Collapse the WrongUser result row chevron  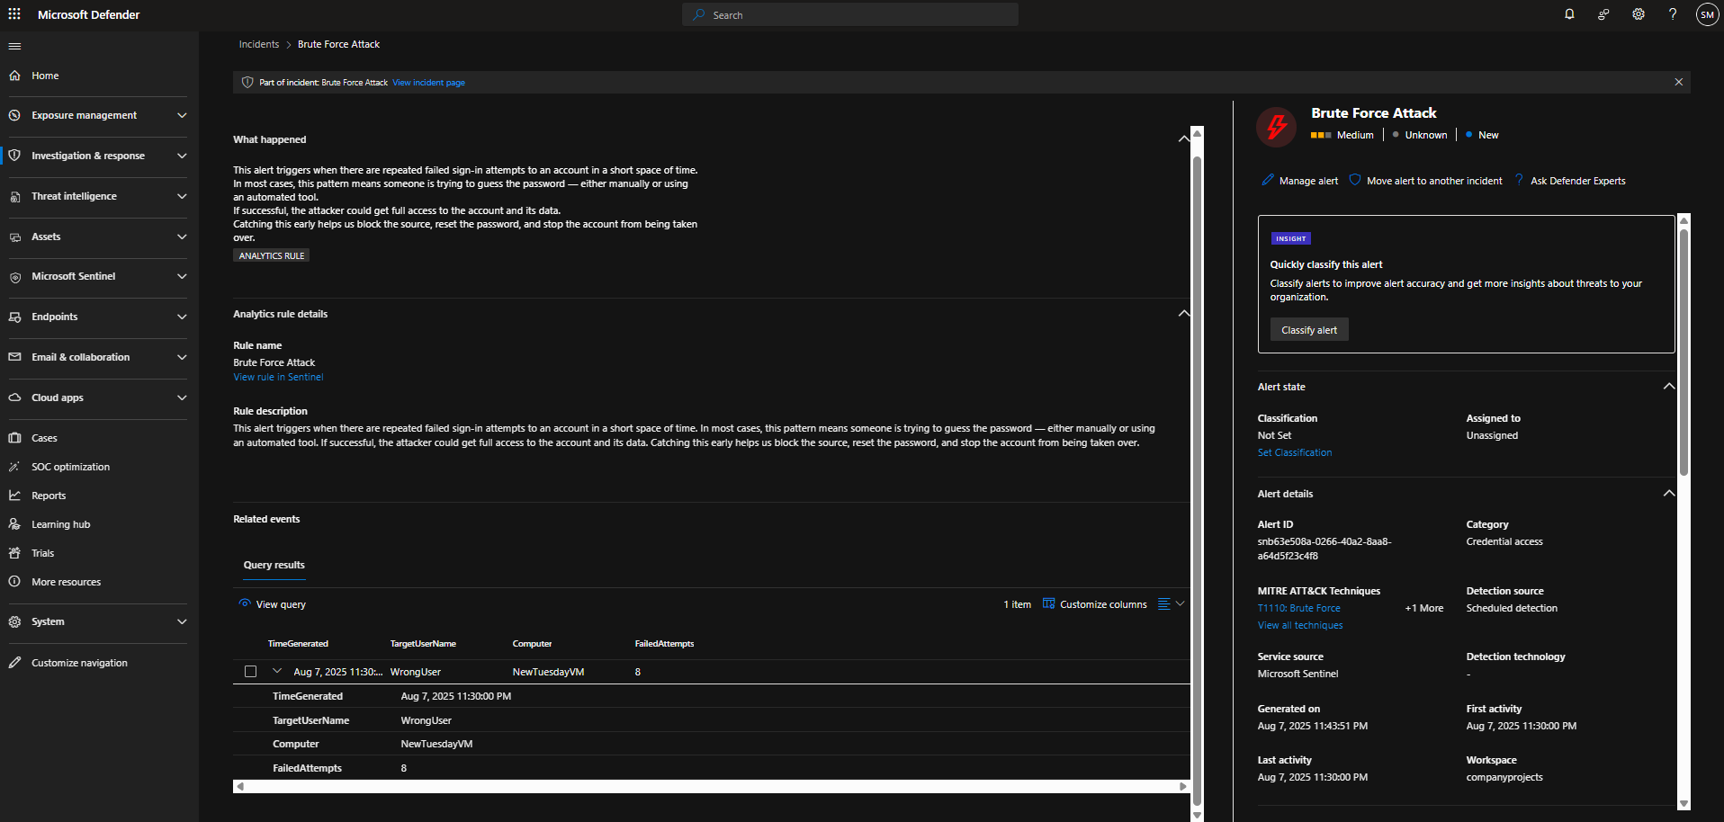click(277, 671)
